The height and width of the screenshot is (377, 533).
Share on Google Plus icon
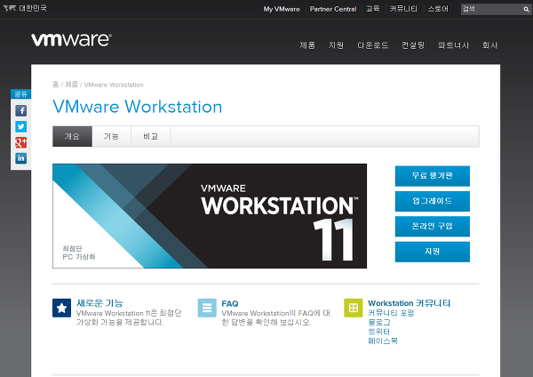(x=20, y=142)
